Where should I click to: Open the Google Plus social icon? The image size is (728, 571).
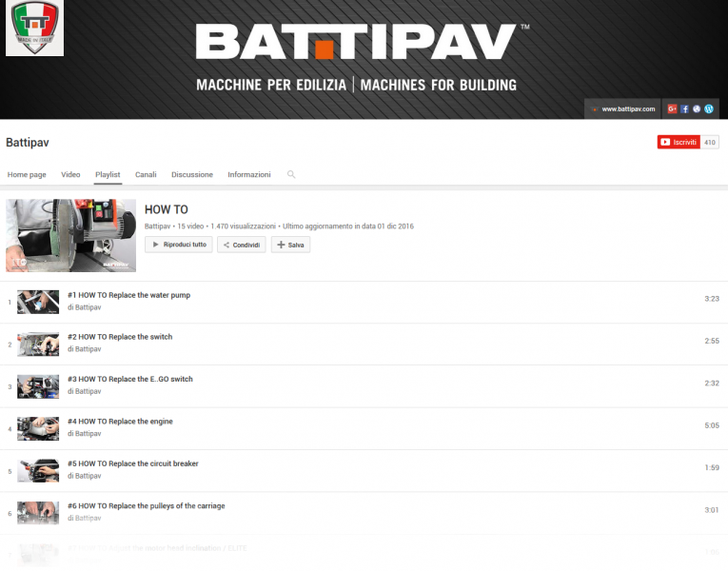point(672,109)
